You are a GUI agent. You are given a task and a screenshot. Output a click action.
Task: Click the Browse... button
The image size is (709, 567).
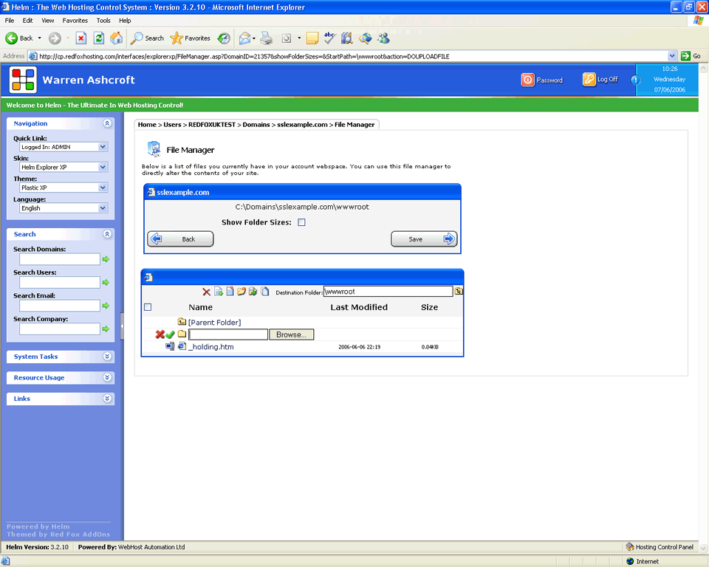291,334
